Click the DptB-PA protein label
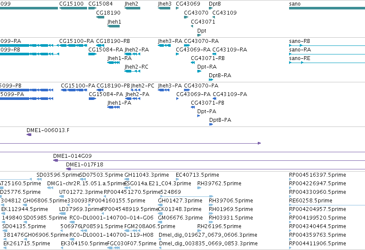The width and height of the screenshot is (365, 250). (x=220, y=120)
